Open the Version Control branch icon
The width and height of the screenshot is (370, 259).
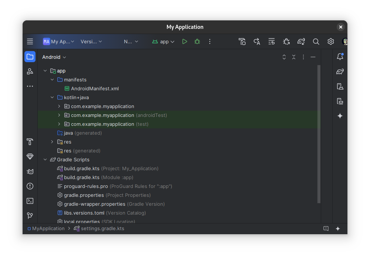click(30, 216)
